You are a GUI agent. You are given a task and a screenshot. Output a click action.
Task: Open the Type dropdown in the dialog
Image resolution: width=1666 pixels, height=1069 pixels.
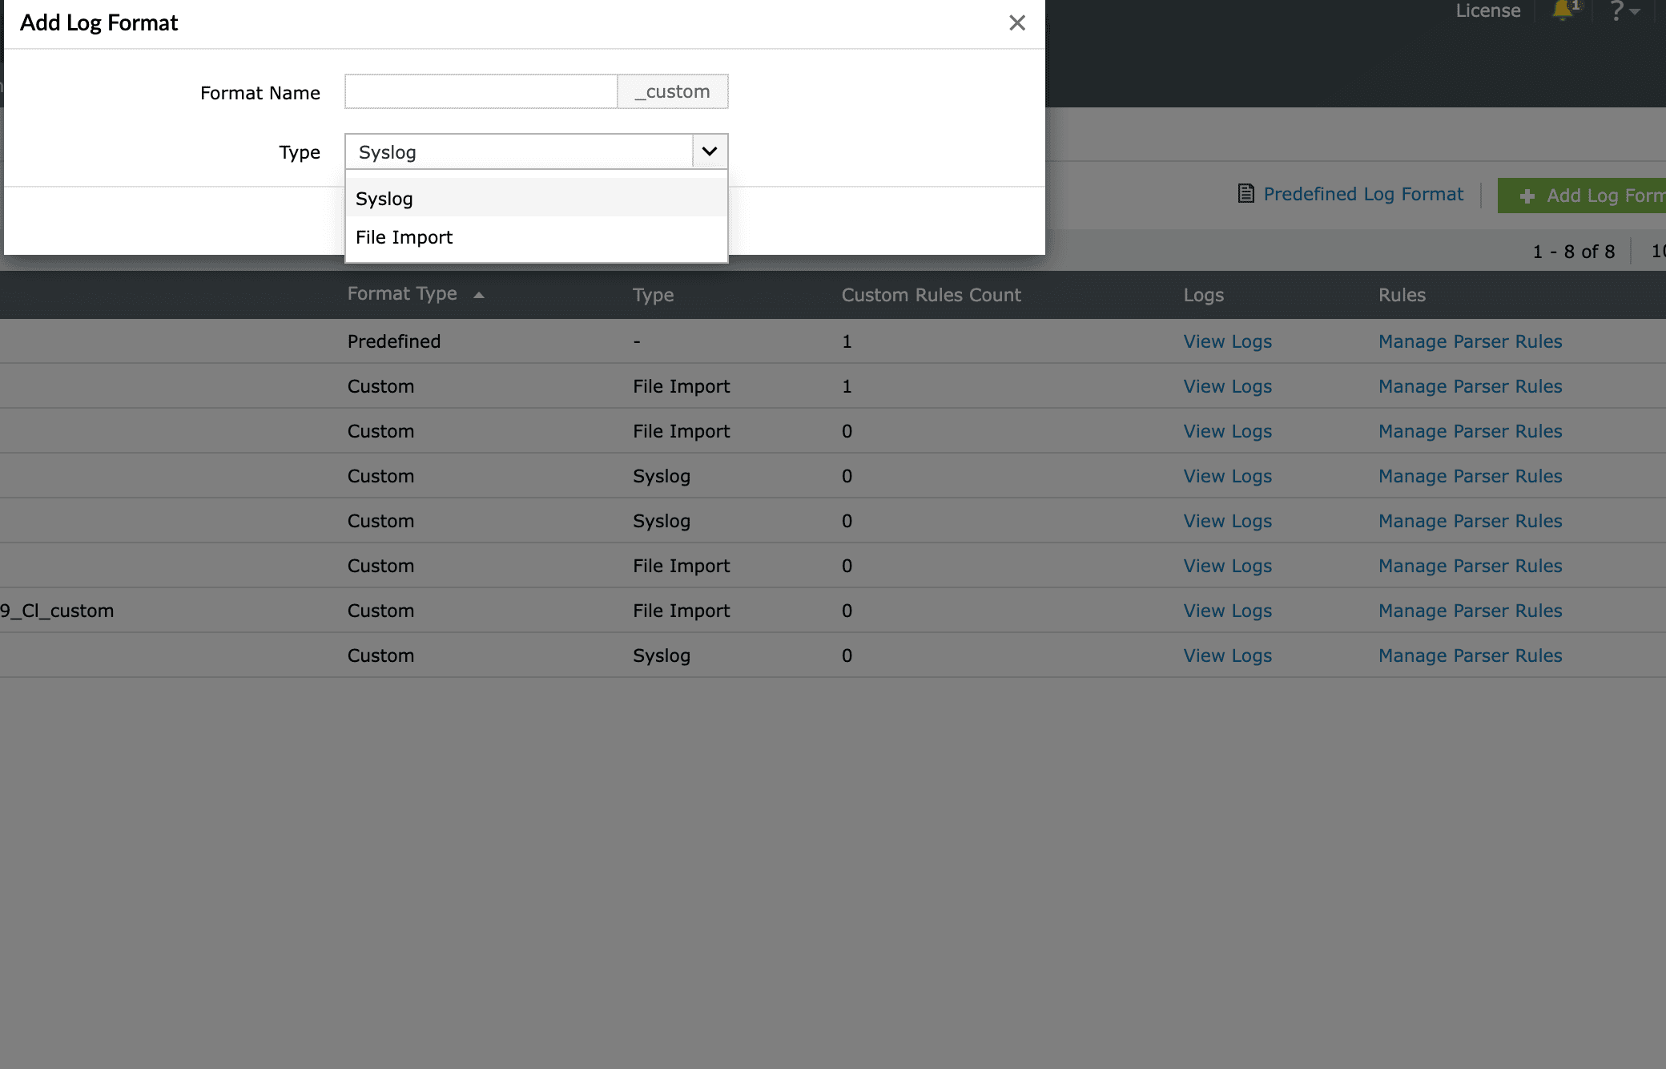(708, 151)
